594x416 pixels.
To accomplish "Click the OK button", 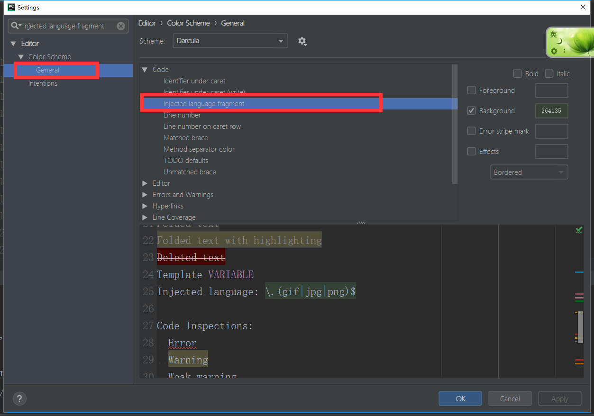I will 460,399.
